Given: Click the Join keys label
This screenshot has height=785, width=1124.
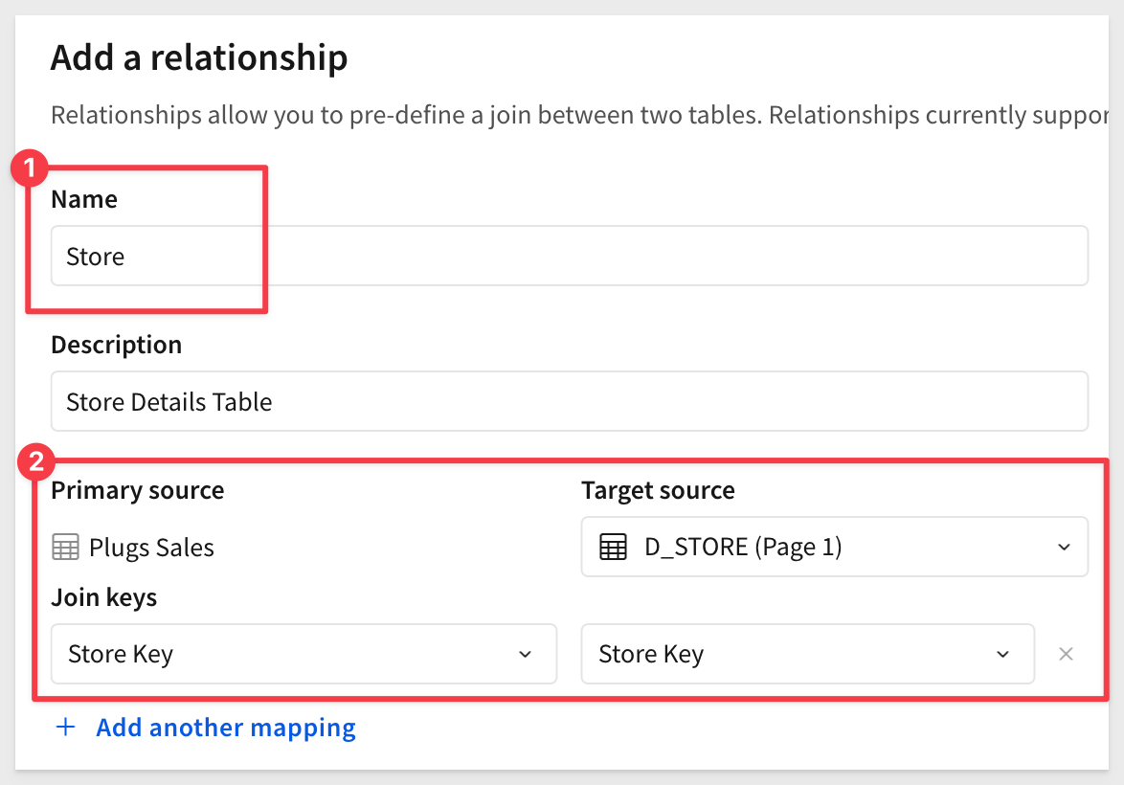Looking at the screenshot, I should click(x=103, y=598).
